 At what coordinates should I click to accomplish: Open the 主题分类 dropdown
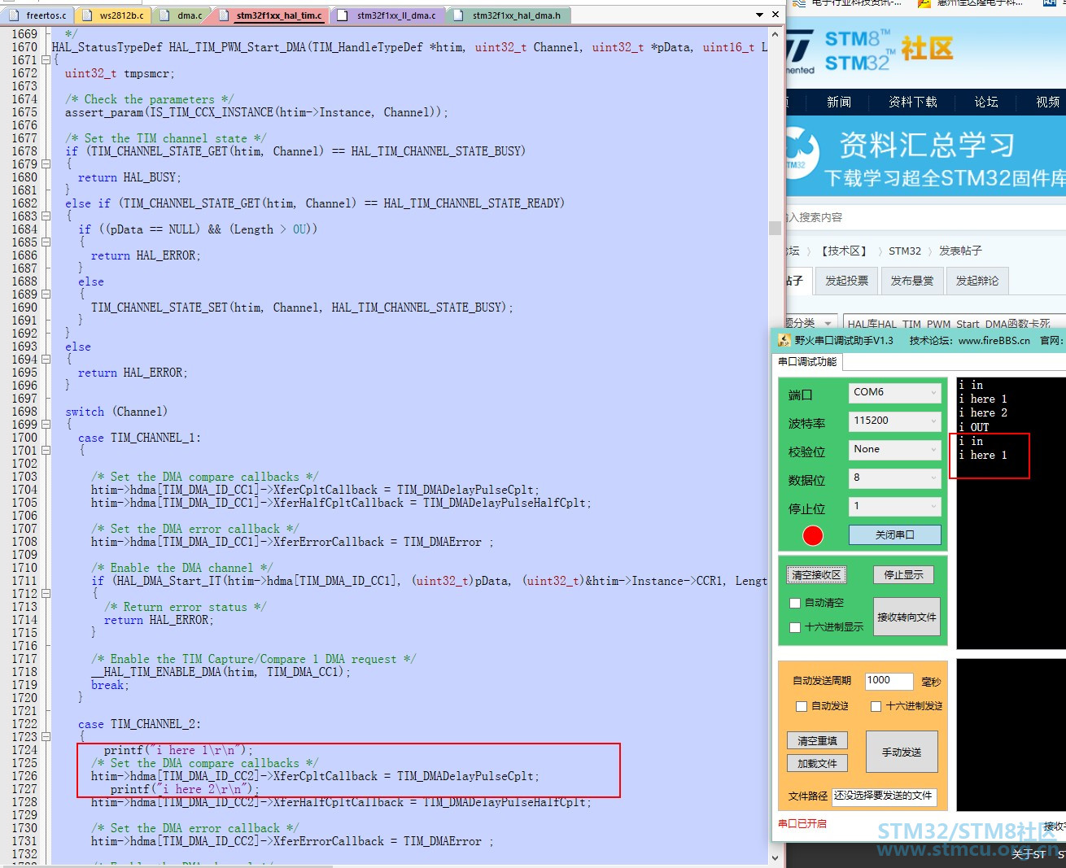[x=811, y=323]
